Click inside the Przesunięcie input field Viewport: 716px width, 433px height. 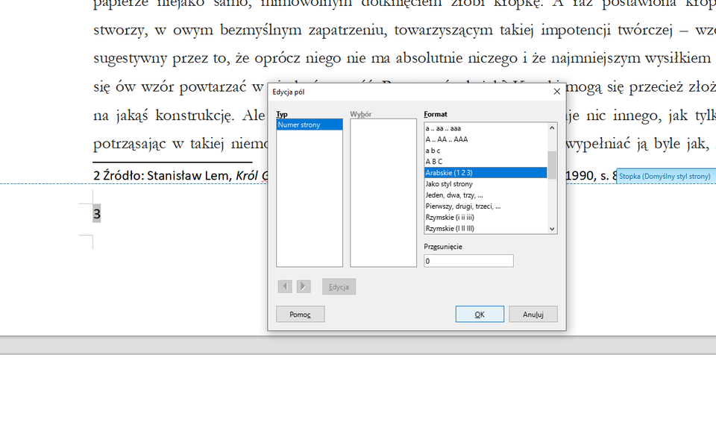coord(468,260)
